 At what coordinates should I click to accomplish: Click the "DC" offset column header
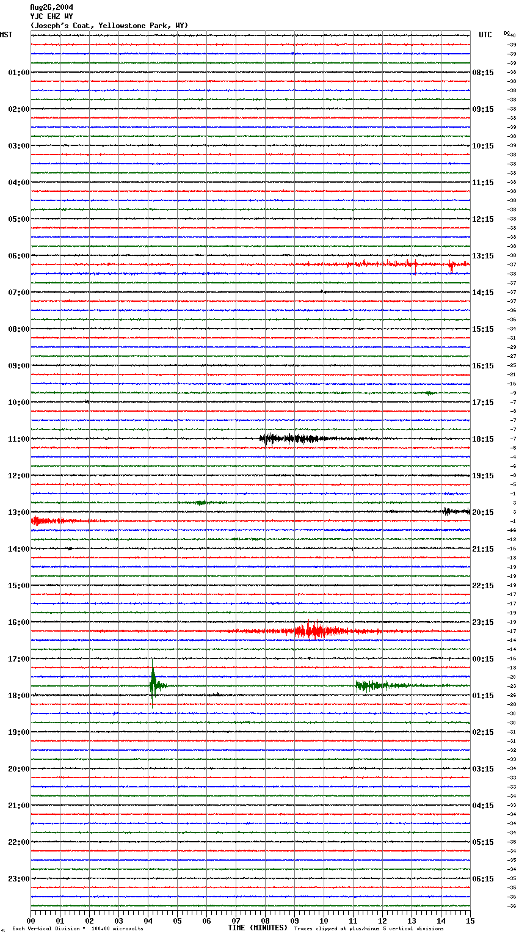tap(507, 33)
